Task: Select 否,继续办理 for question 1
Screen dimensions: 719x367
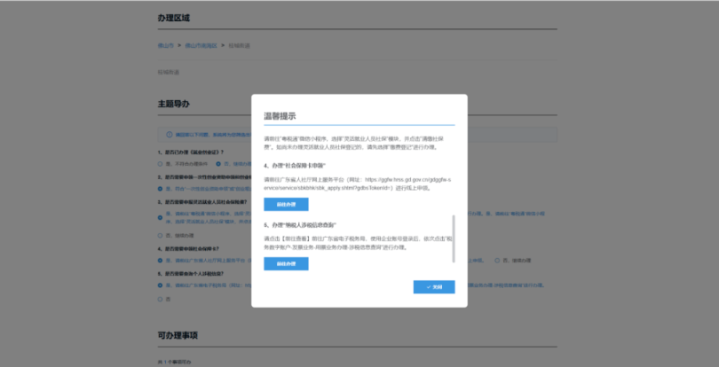Action: point(218,164)
